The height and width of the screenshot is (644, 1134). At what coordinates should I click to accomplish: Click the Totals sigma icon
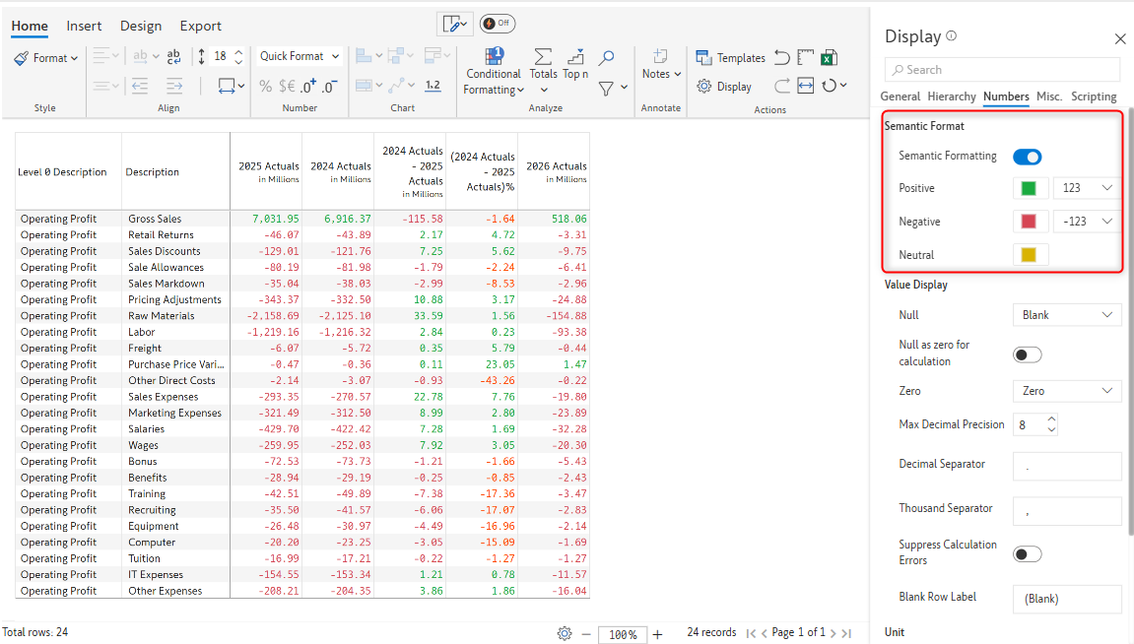pos(543,57)
